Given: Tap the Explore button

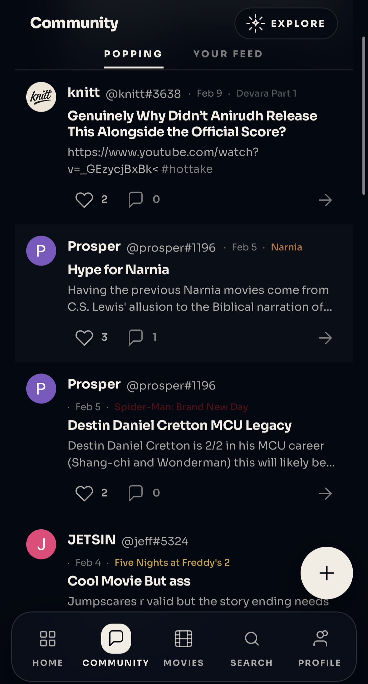Looking at the screenshot, I should coord(286,23).
